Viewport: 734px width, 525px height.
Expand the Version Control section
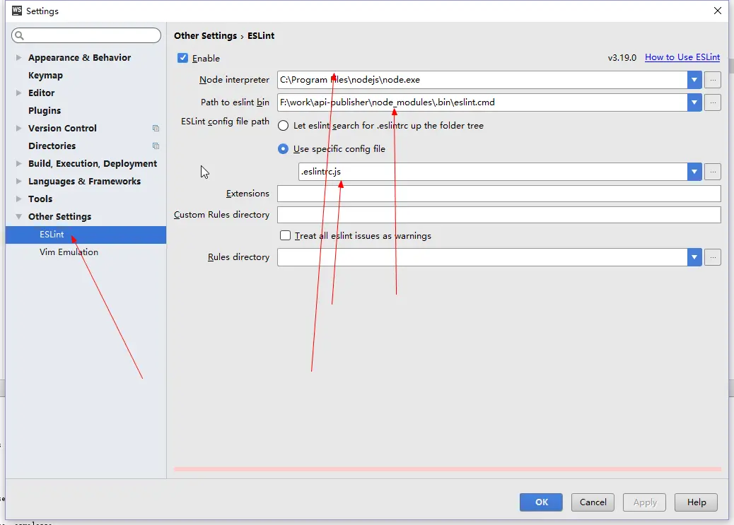(x=18, y=128)
